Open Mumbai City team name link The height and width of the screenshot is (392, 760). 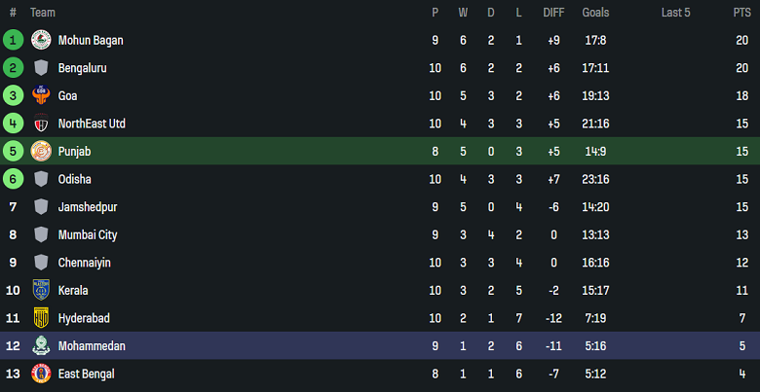pos(89,234)
